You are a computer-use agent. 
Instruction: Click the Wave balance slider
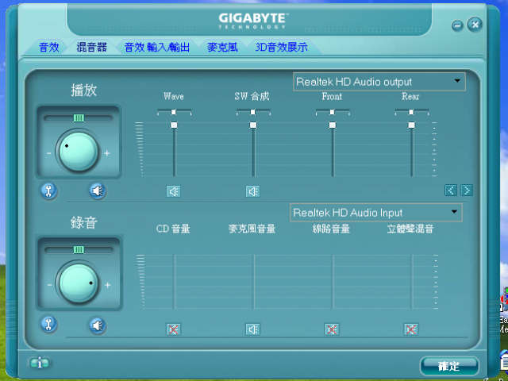tap(174, 112)
